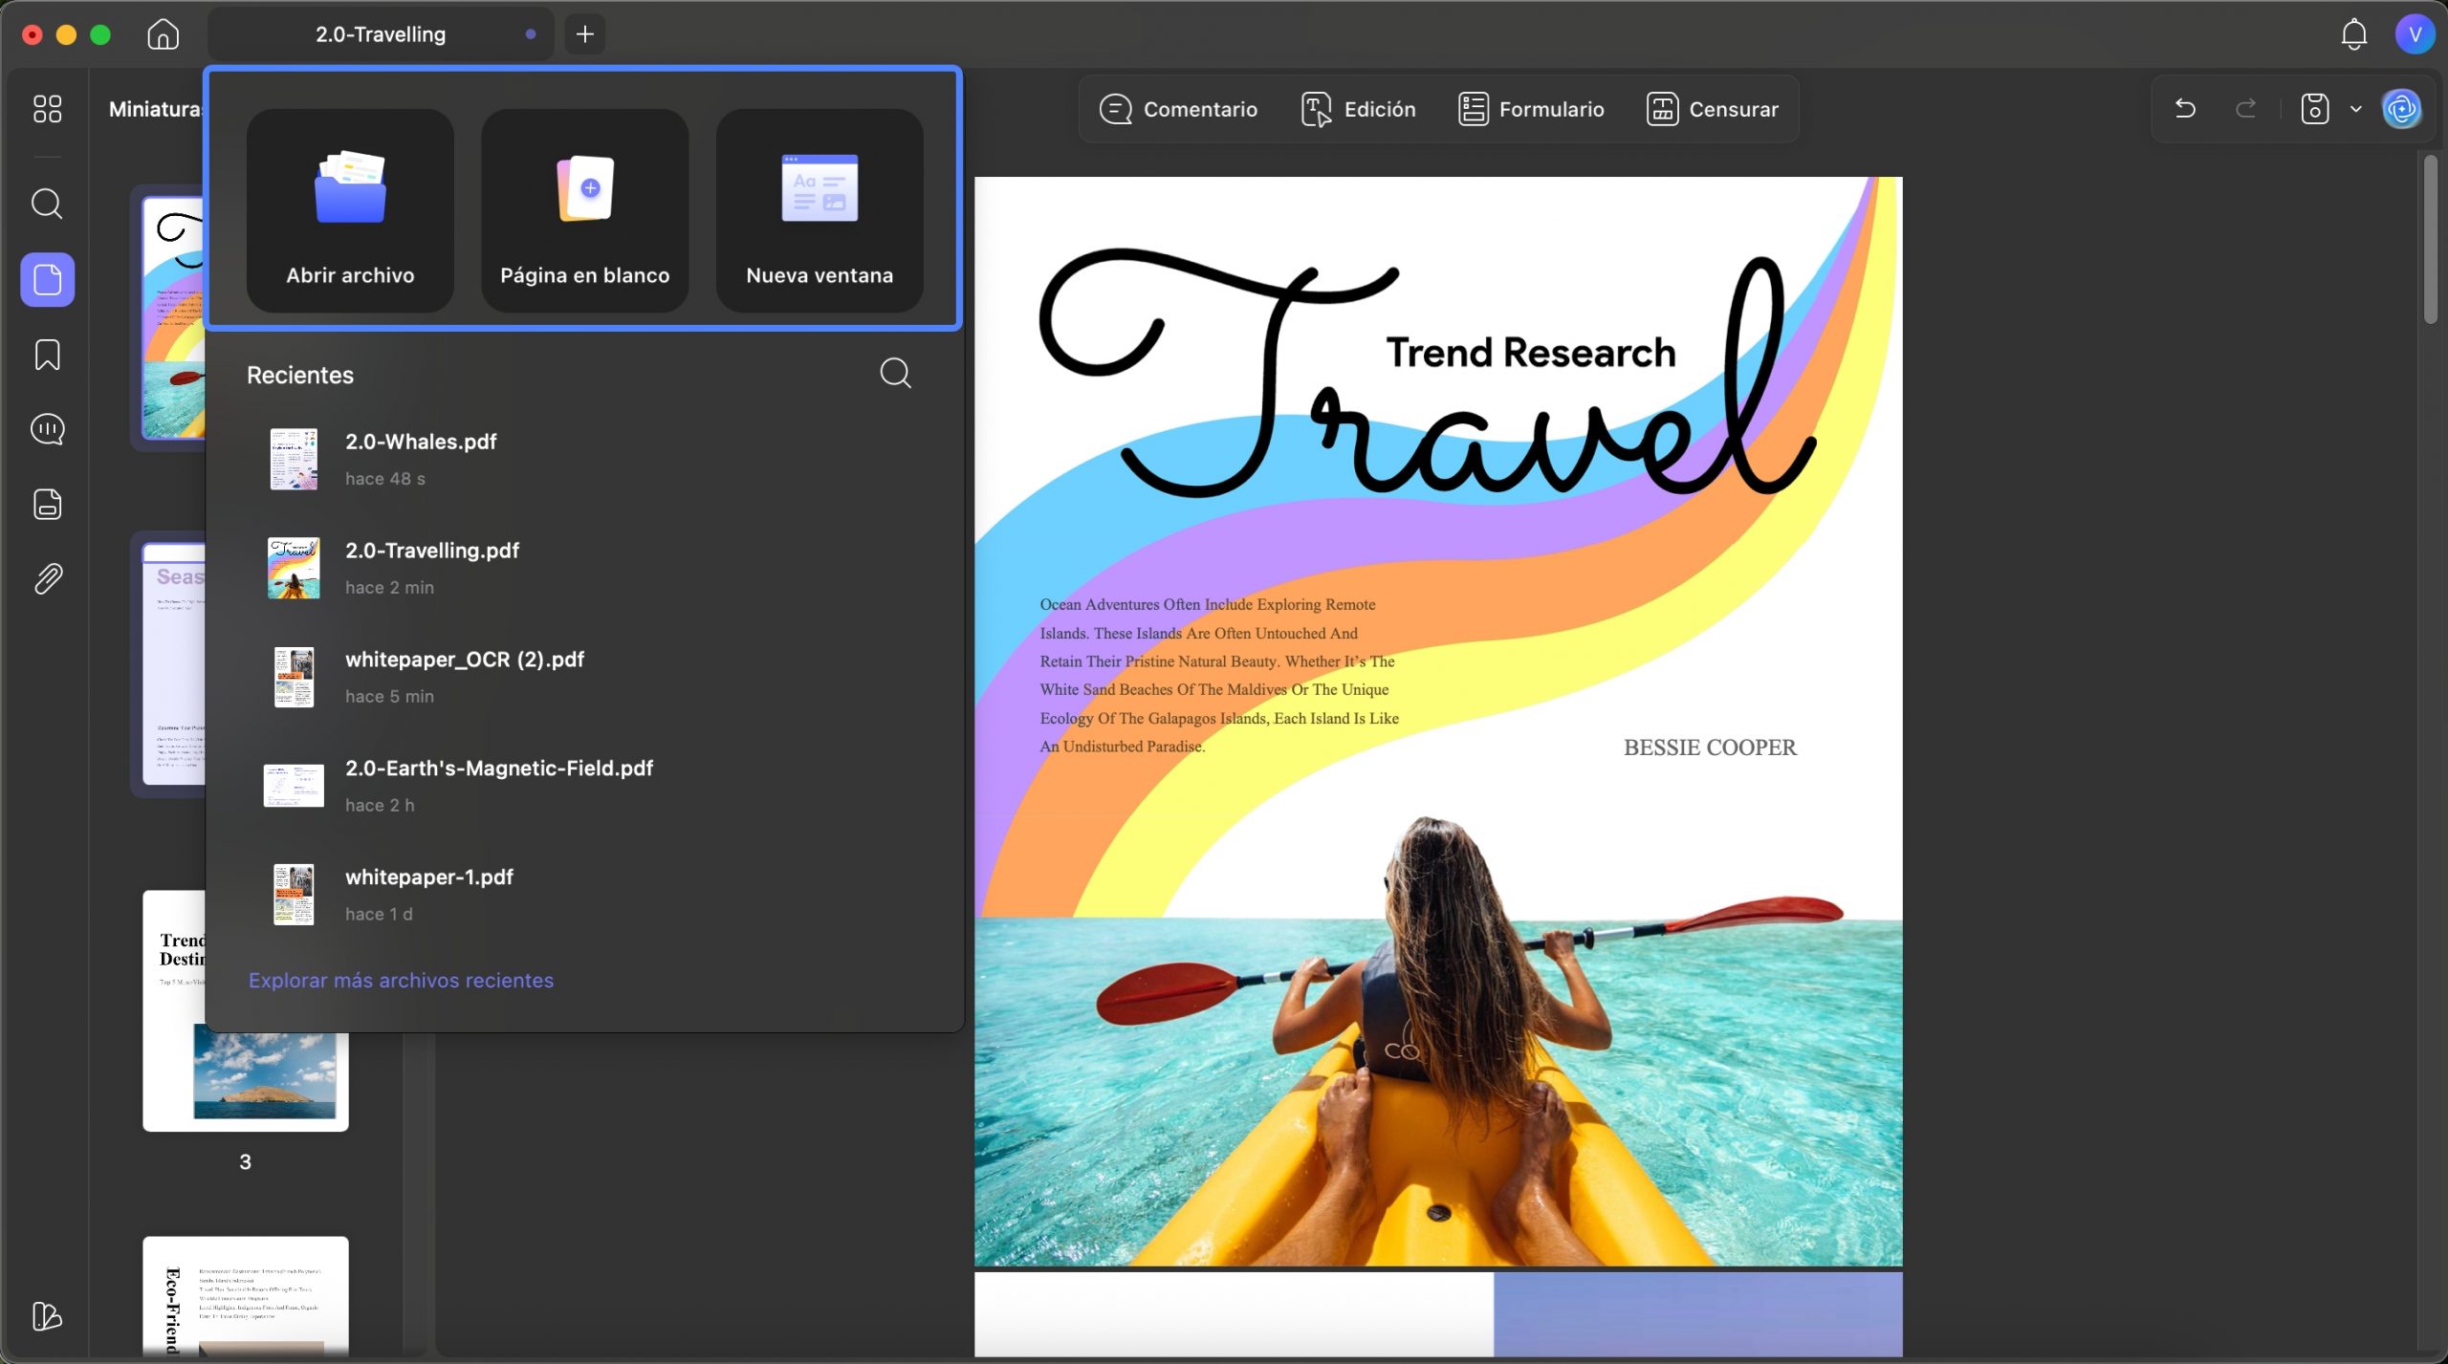Viewport: 2448px width, 1364px height.
Task: Open the dashboard grid icon
Action: click(47, 109)
